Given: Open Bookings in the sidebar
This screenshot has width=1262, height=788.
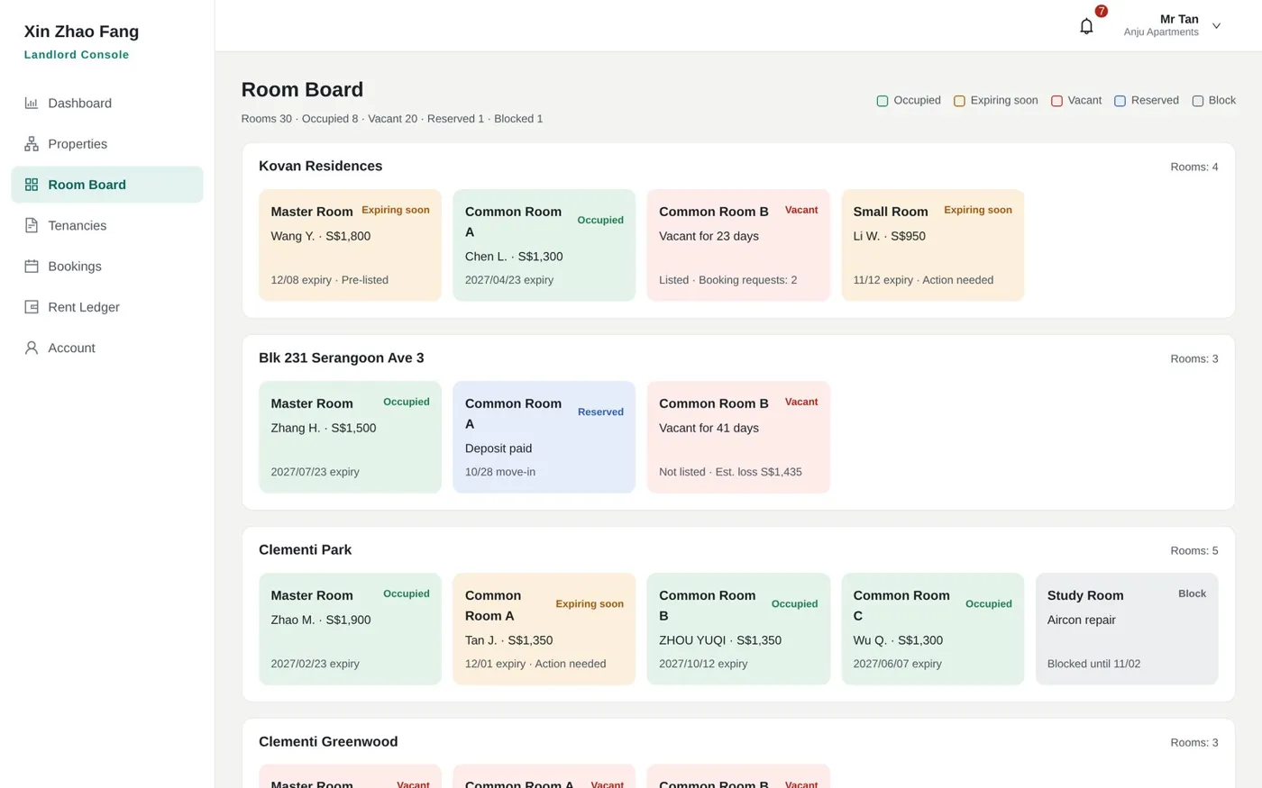Looking at the screenshot, I should point(107,267).
